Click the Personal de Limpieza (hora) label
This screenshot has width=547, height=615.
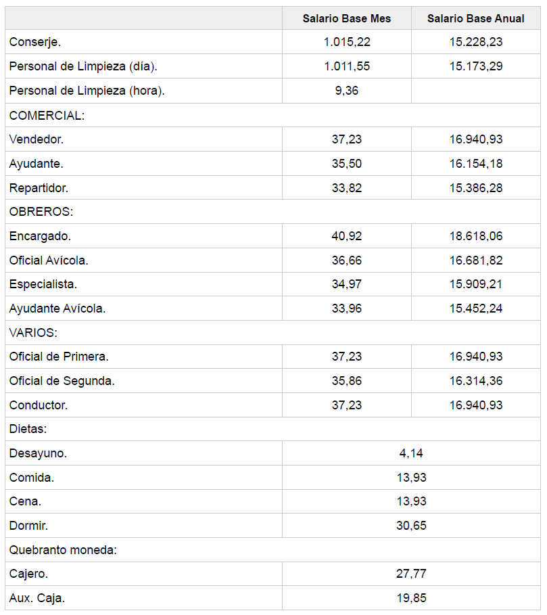click(87, 91)
